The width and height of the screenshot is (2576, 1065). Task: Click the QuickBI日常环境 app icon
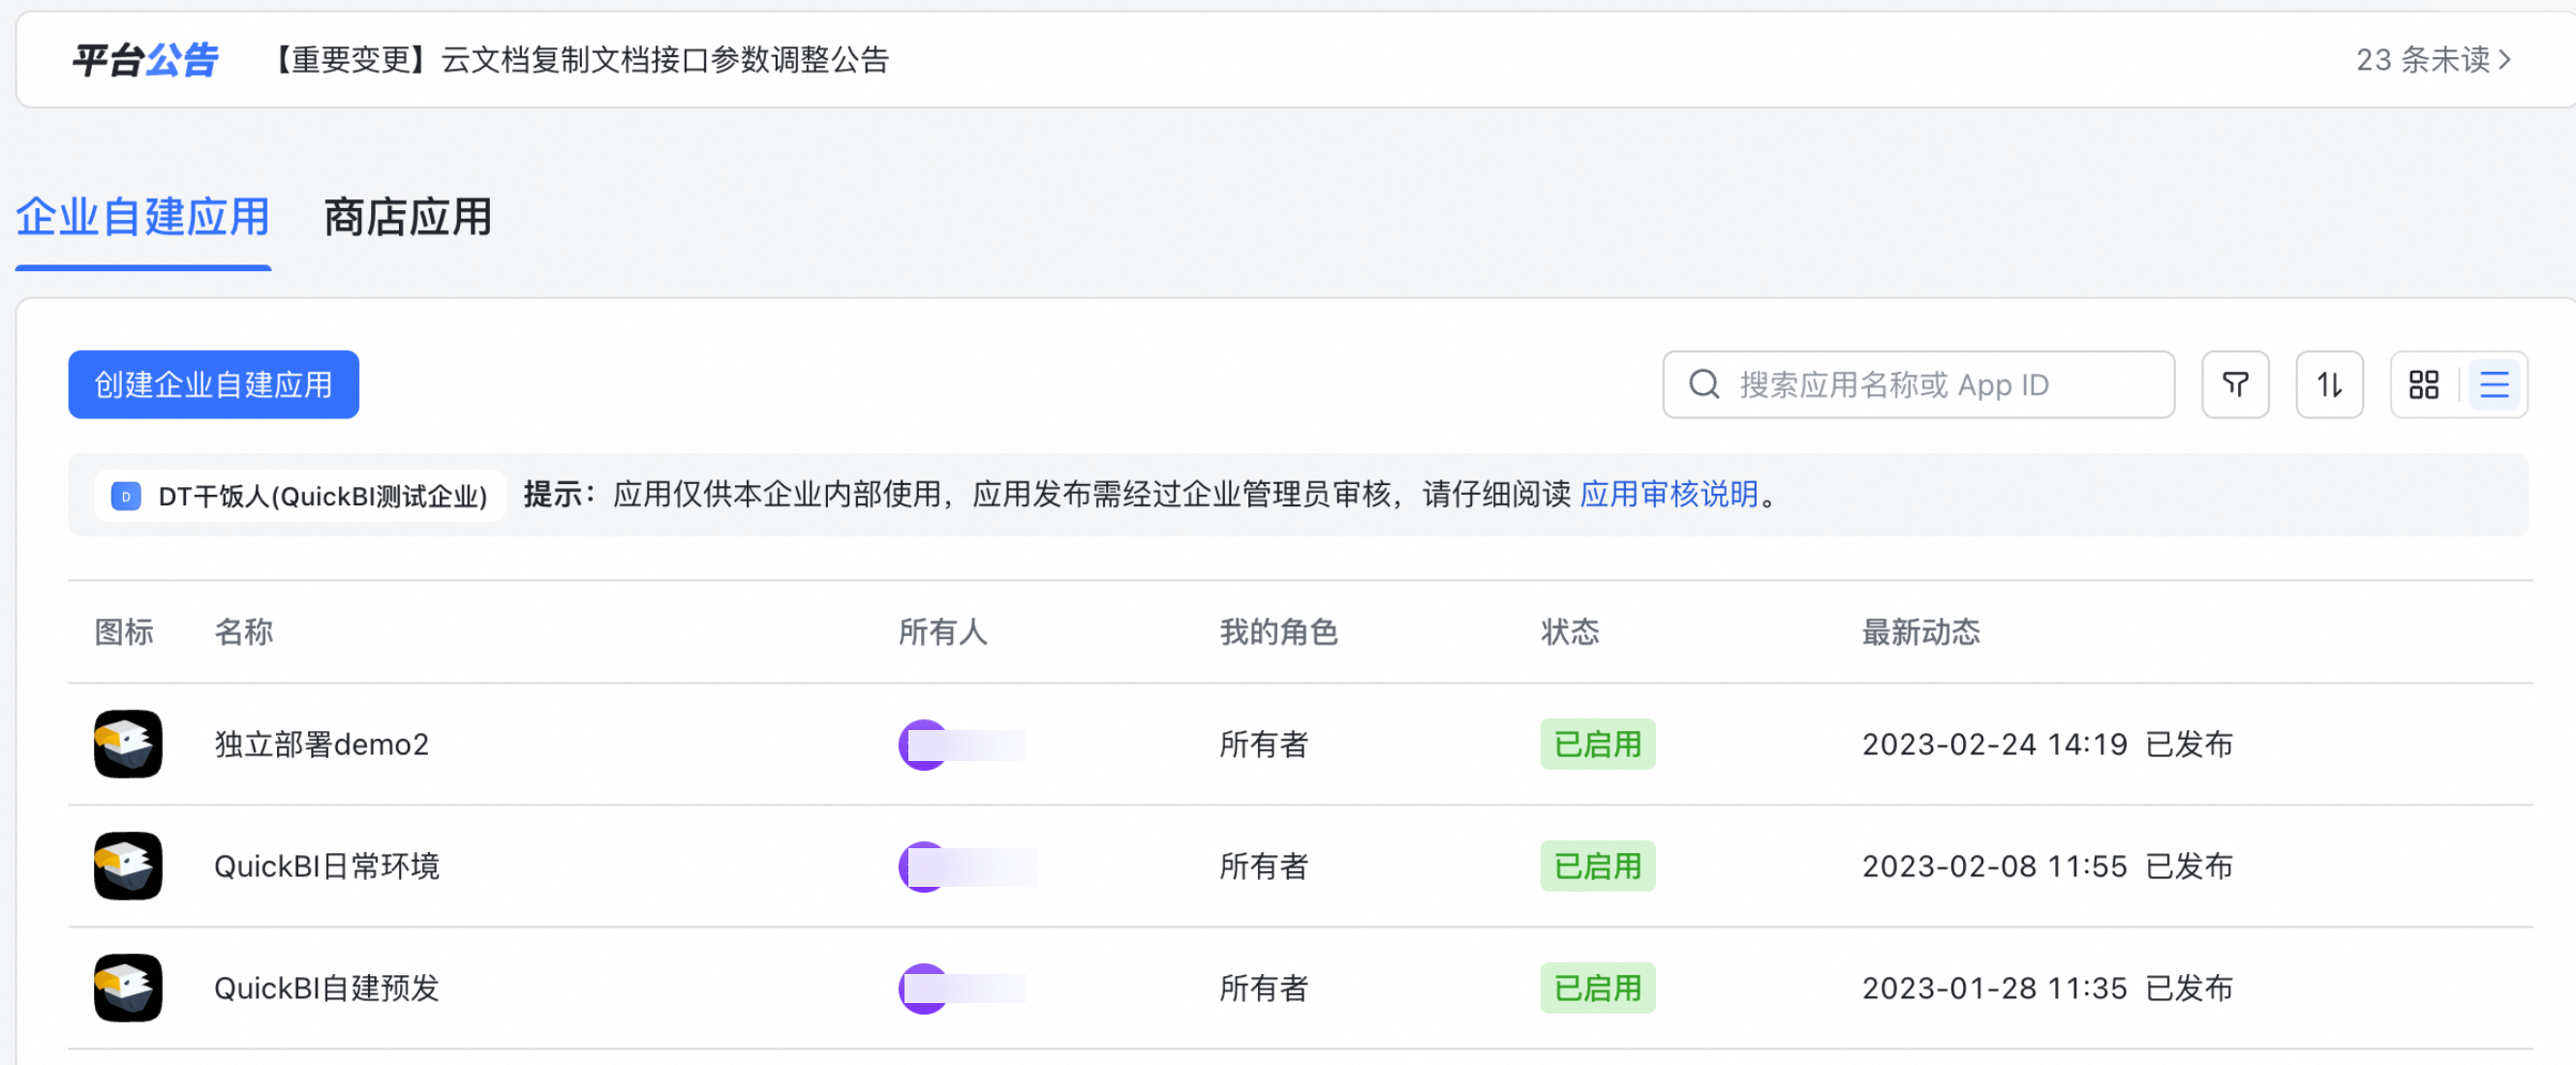pos(128,865)
